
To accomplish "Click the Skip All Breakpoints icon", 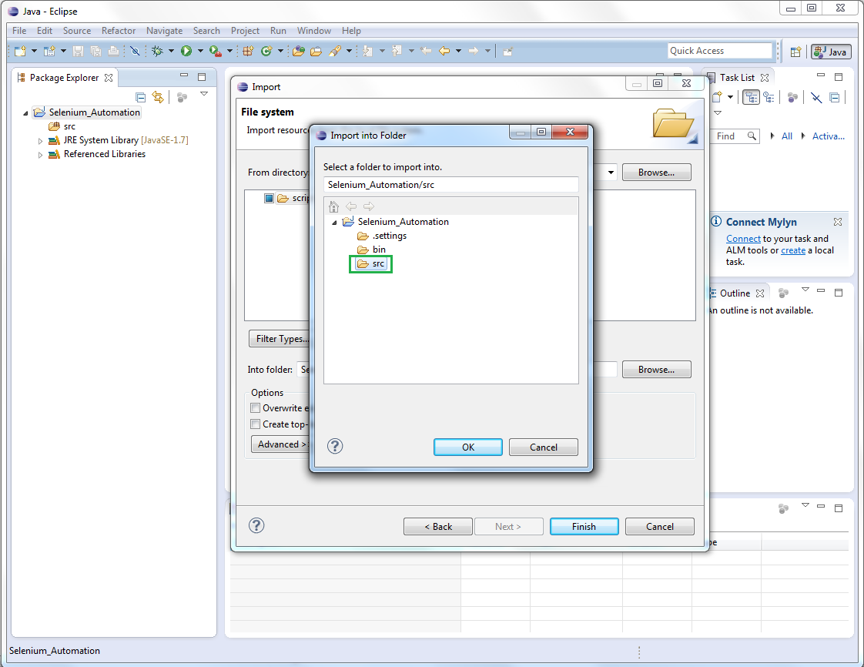I will [x=135, y=52].
